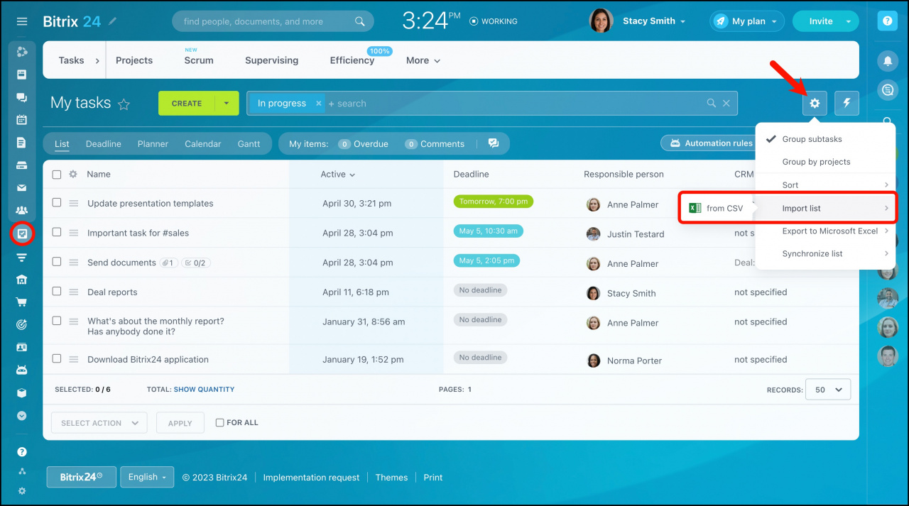Click the green CREATE button
The height and width of the screenshot is (506, 909).
(x=187, y=104)
